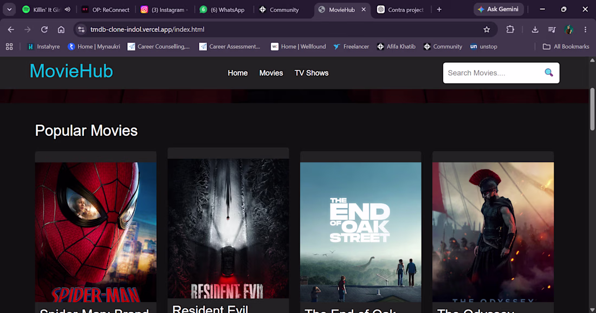Open the Home | Wellfound bookmark
This screenshot has height=313, width=596.
(299, 47)
